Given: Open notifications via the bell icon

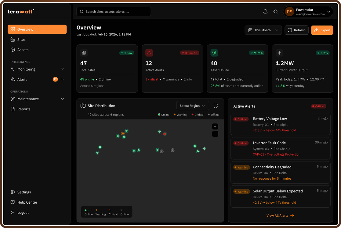Looking at the screenshot, I should coord(265,12).
